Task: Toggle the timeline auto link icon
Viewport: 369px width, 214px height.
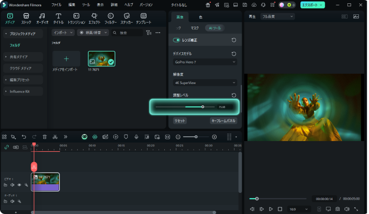Action: [7, 147]
